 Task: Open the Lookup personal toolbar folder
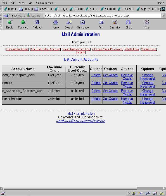tap(26, 9)
